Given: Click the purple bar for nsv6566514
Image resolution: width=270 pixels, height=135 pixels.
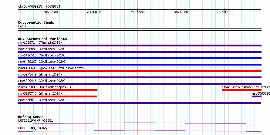Looking at the screenshot, I should pyautogui.click(x=140, y=103).
